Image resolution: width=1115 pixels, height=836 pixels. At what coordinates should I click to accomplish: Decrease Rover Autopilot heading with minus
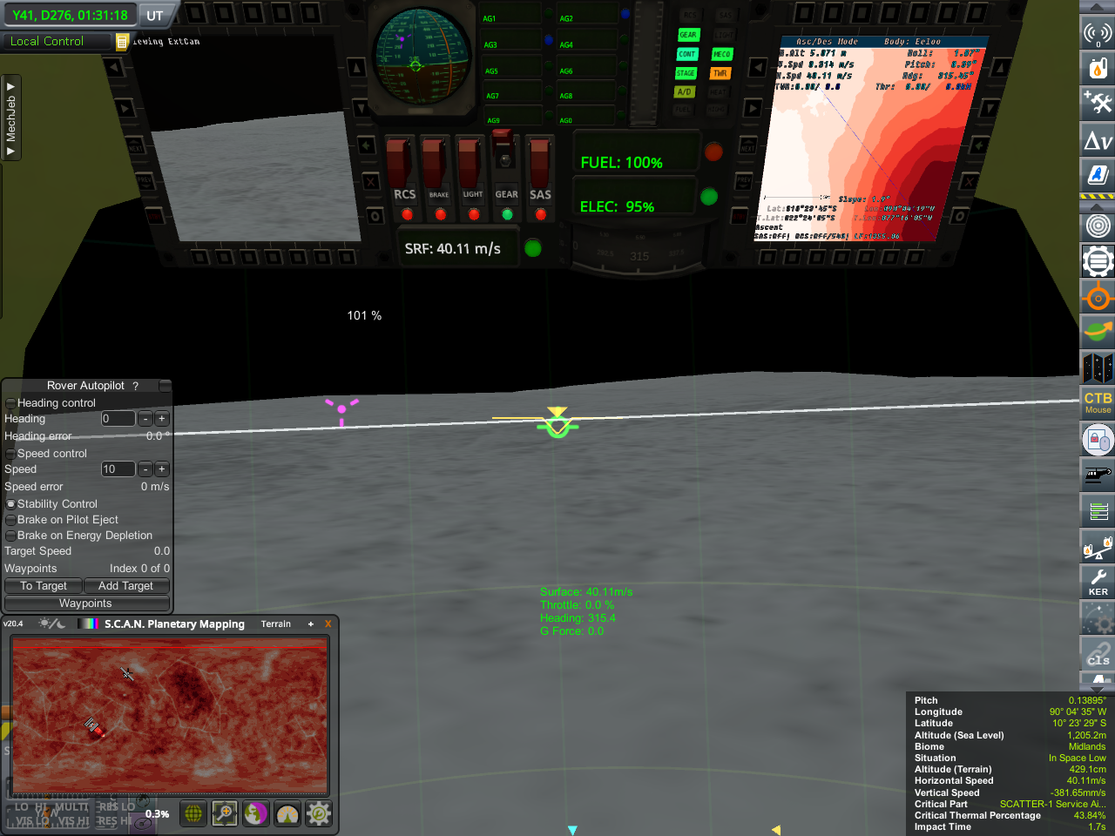(x=145, y=419)
